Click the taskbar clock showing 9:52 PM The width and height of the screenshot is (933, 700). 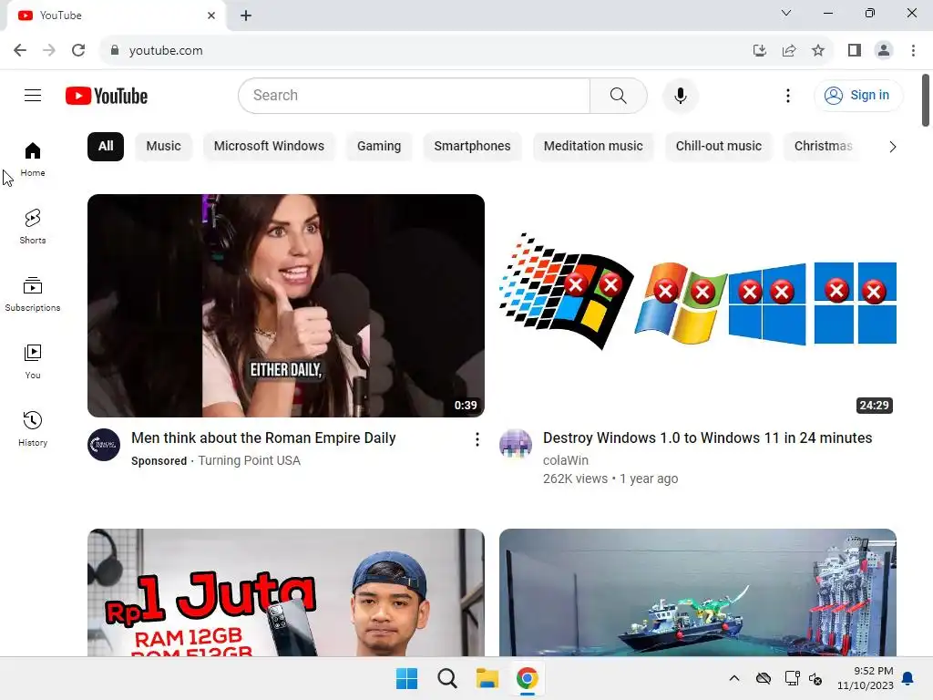pos(866,678)
